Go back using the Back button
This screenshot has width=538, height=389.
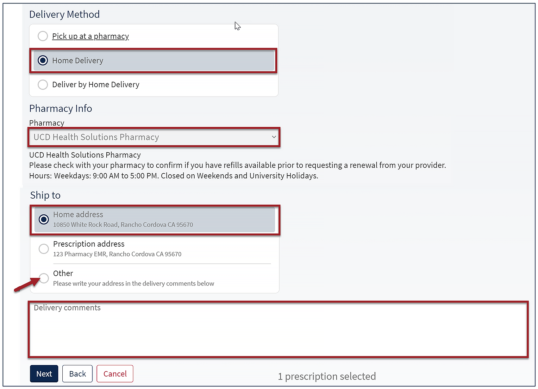(77, 374)
